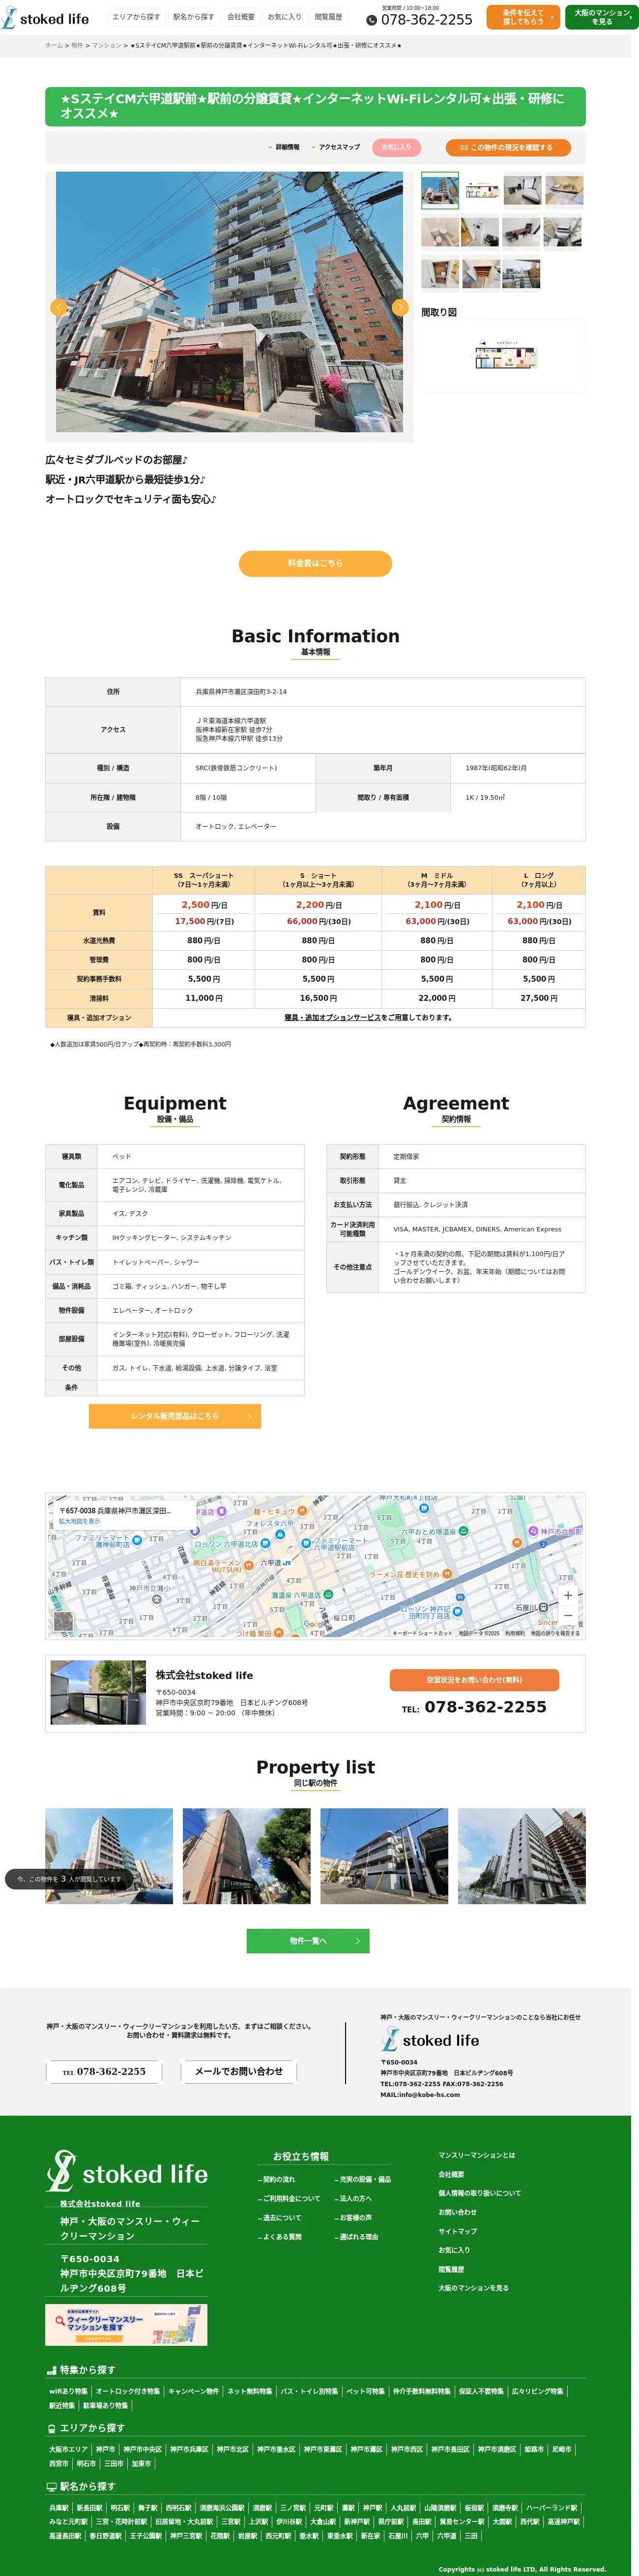Open 寝具・追加オプションサービス link in price table
639x2576 pixels.
[333, 1017]
